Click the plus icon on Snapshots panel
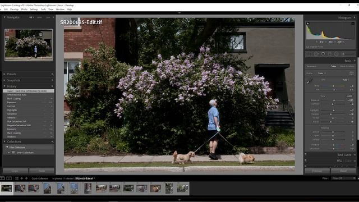Screen dimensions: 359x202 [52, 80]
